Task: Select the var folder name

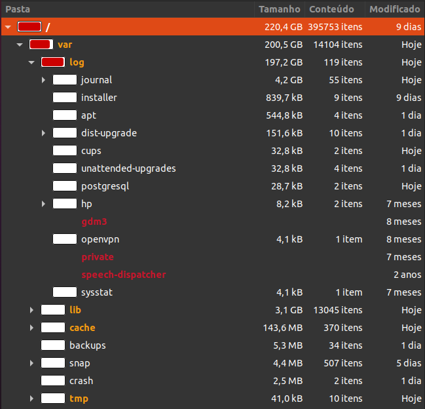Action: [x=65, y=45]
